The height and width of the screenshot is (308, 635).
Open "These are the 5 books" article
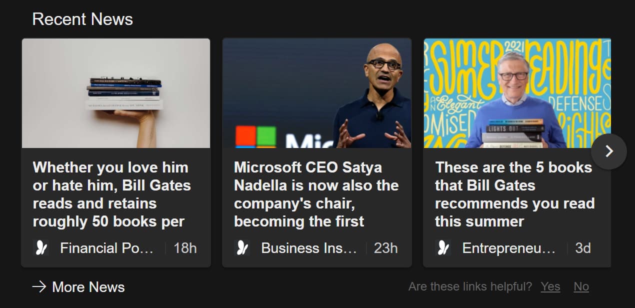tap(514, 194)
